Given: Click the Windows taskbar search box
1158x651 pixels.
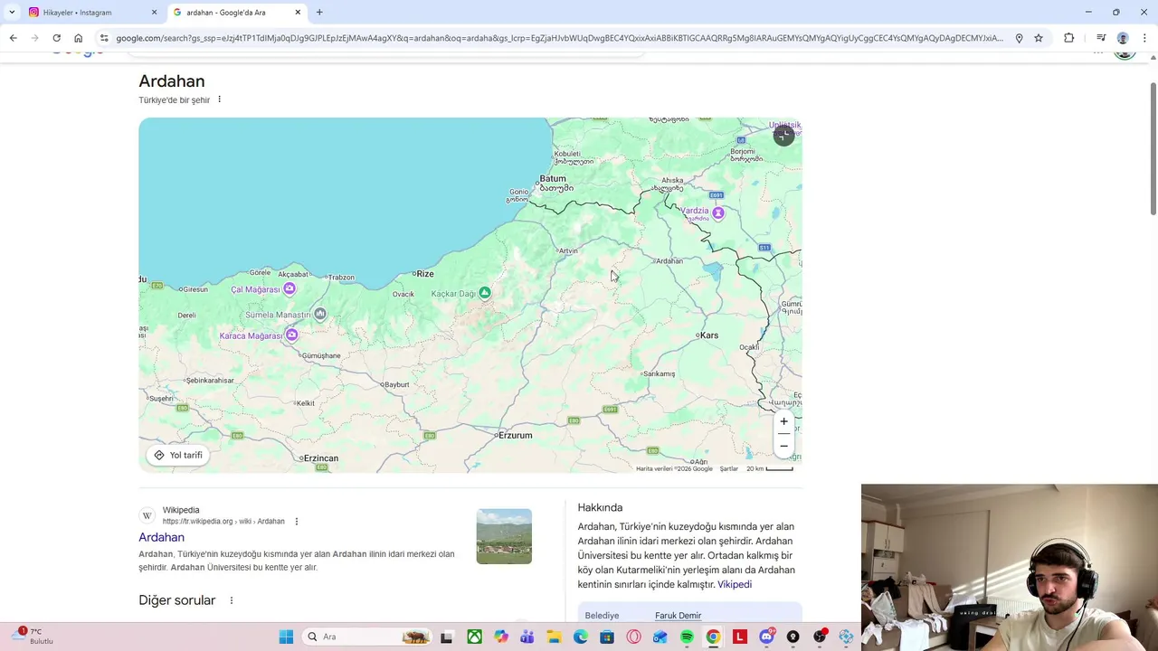Looking at the screenshot, I should click(367, 637).
